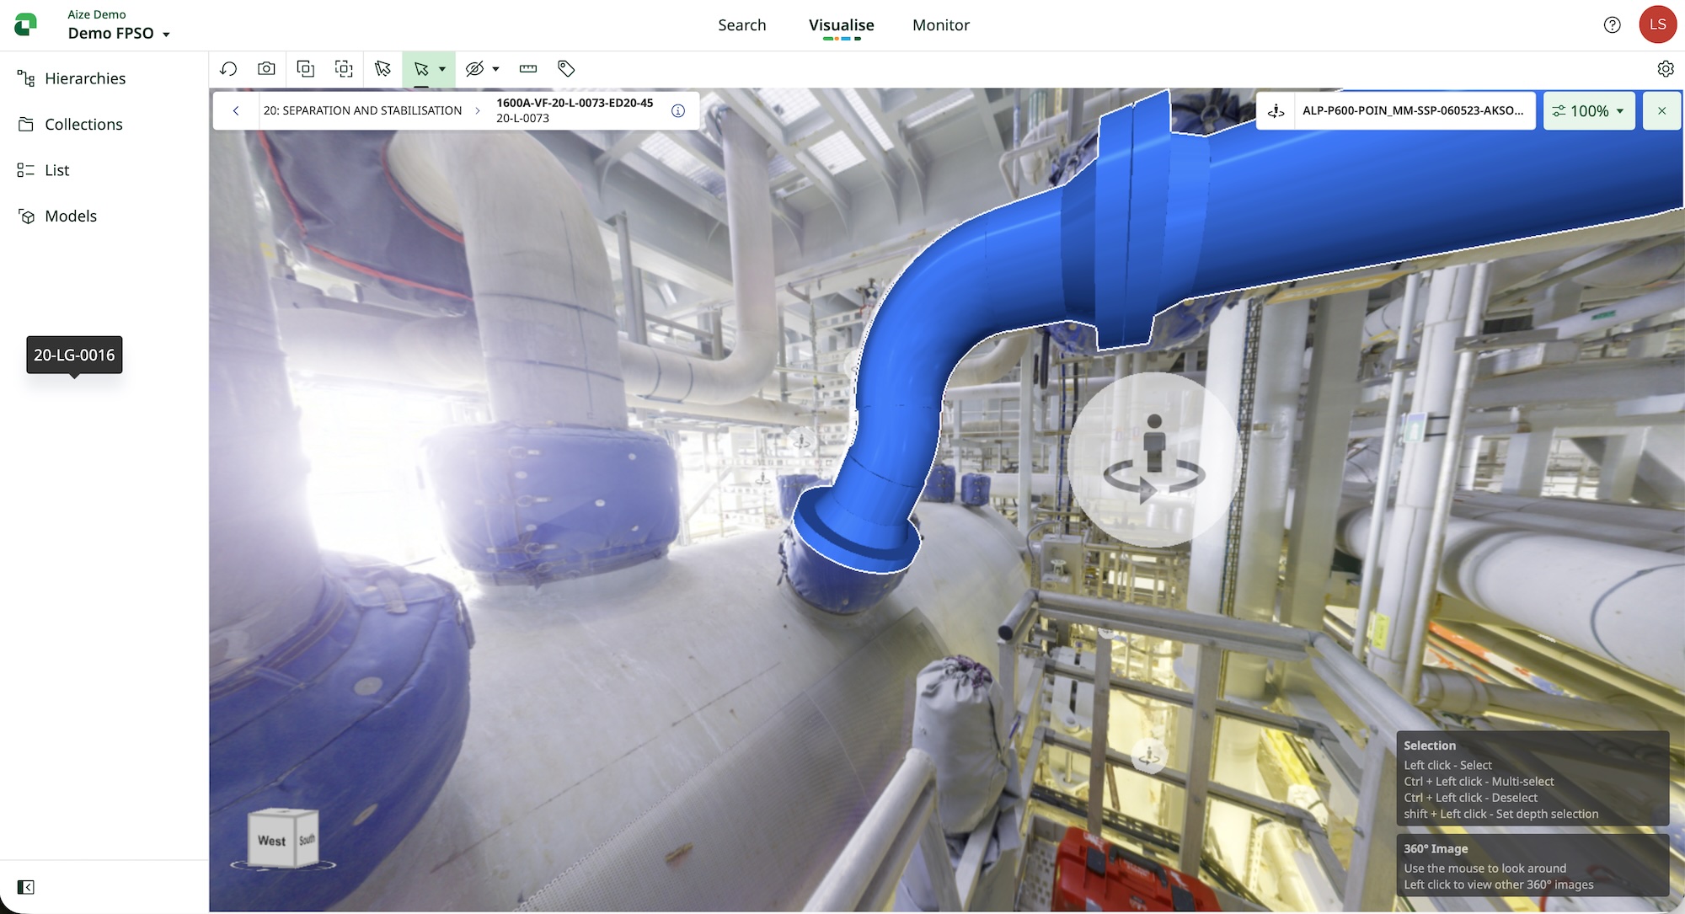The image size is (1685, 914).
Task: Click the West face of orientation cube
Action: [x=271, y=840]
